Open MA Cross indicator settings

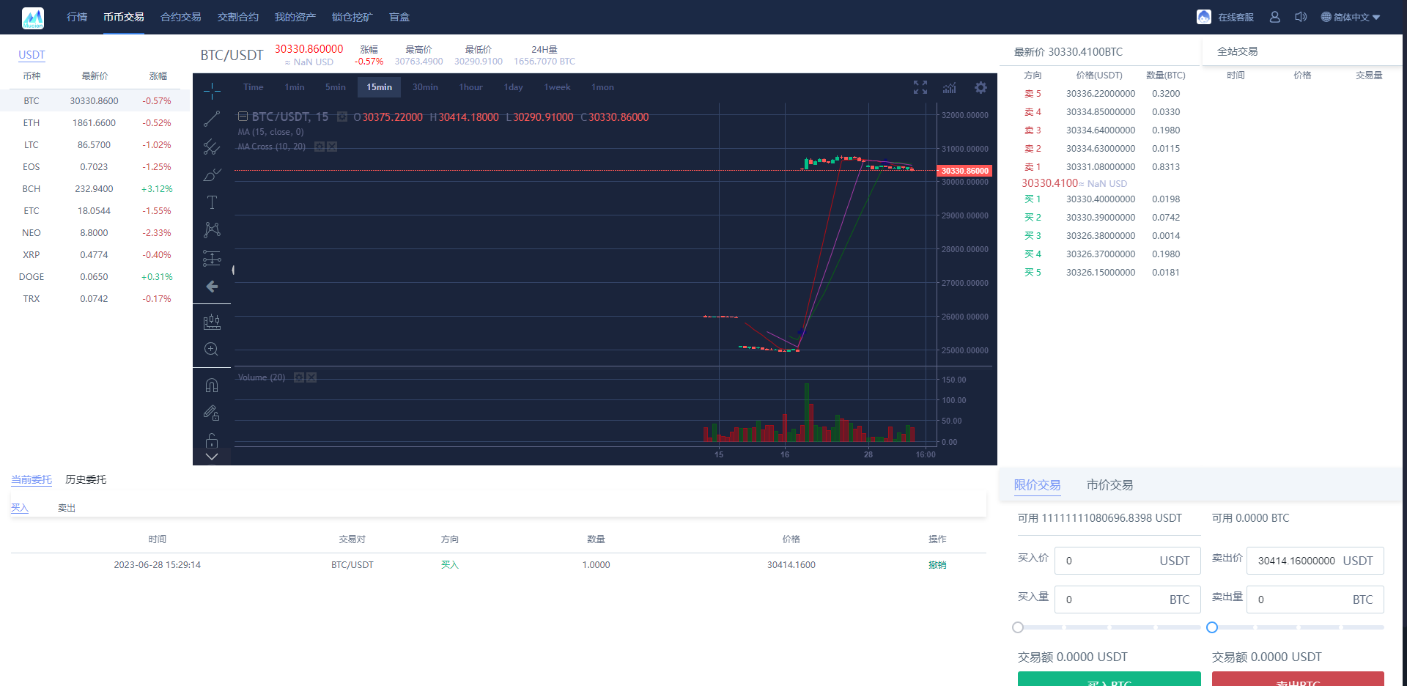(320, 147)
